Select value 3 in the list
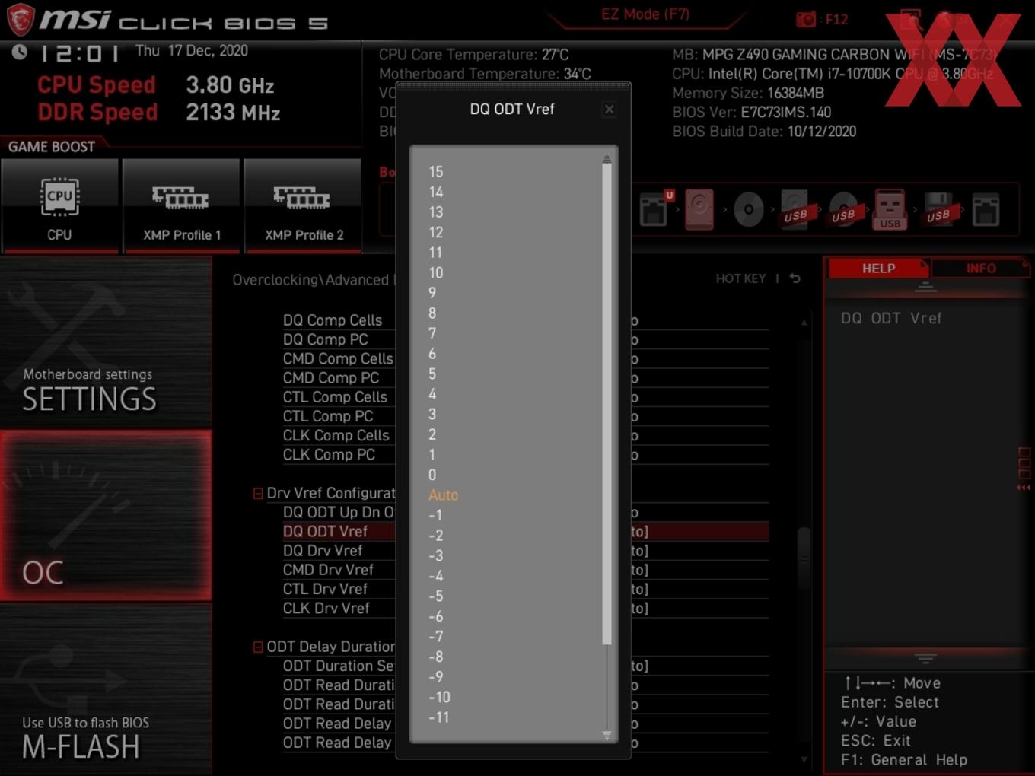The width and height of the screenshot is (1035, 776). [432, 415]
